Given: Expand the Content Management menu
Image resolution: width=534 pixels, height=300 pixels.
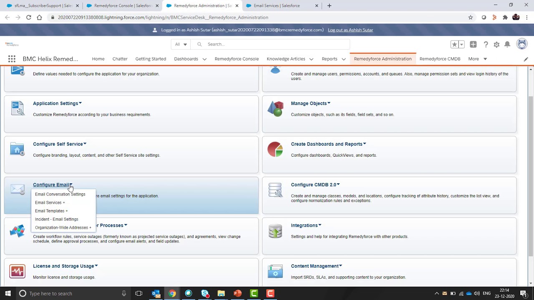Looking at the screenshot, I should (341, 266).
